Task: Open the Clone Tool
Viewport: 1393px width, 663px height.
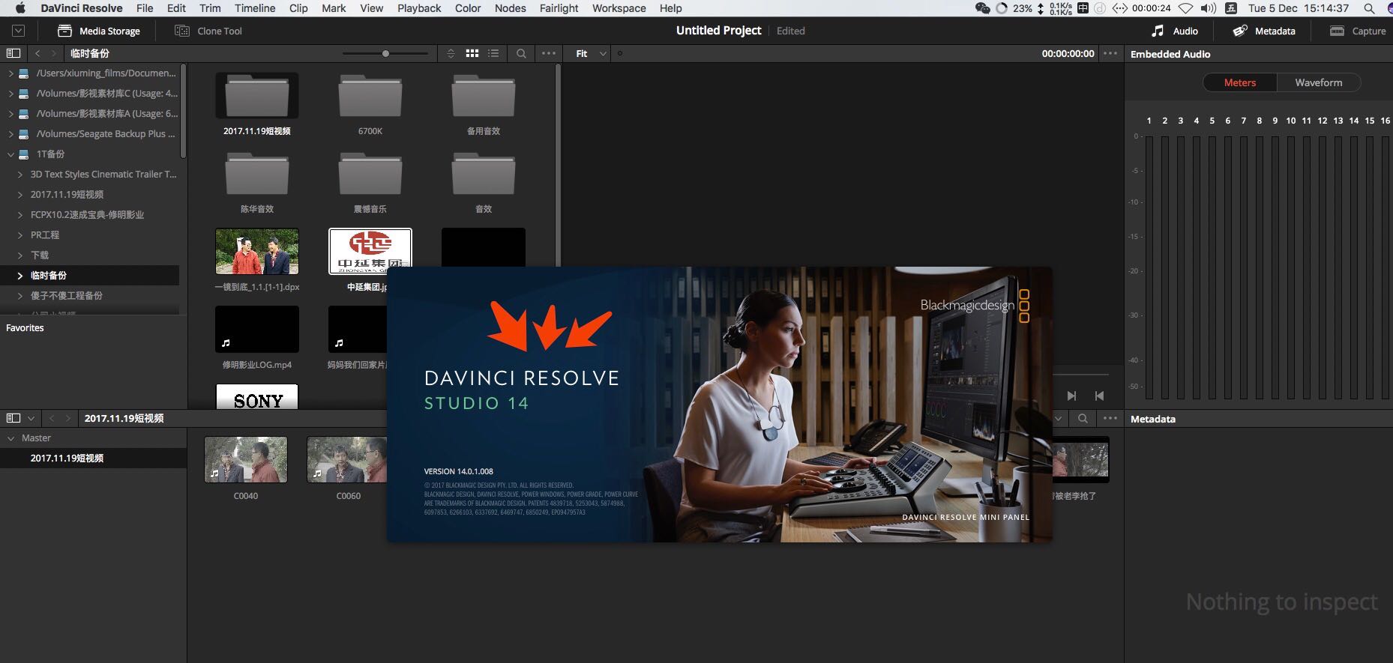Action: coord(208,31)
